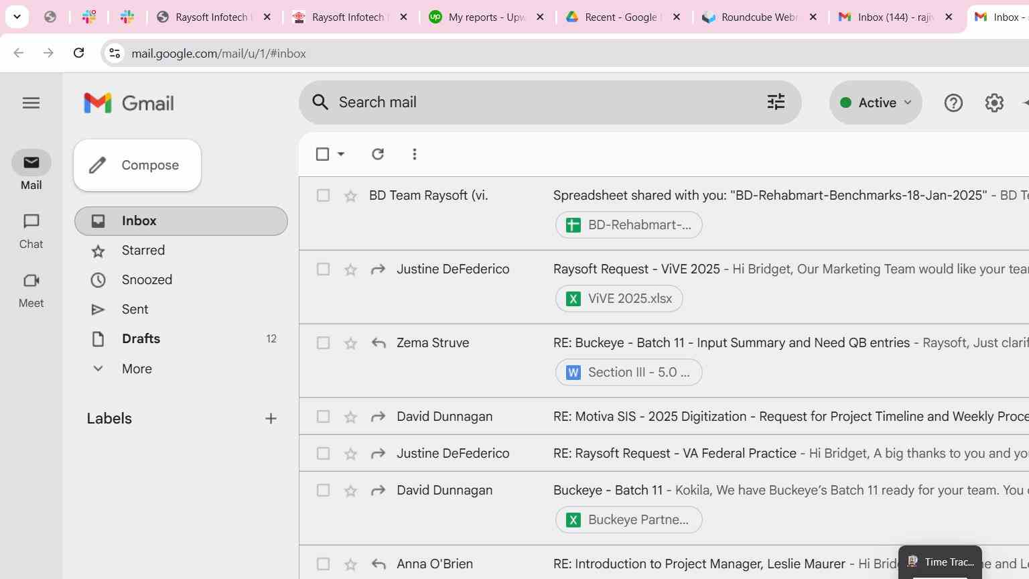Viewport: 1029px width, 579px height.
Task: Select the BD Team Raysoft email checkbox
Action: coord(323,196)
